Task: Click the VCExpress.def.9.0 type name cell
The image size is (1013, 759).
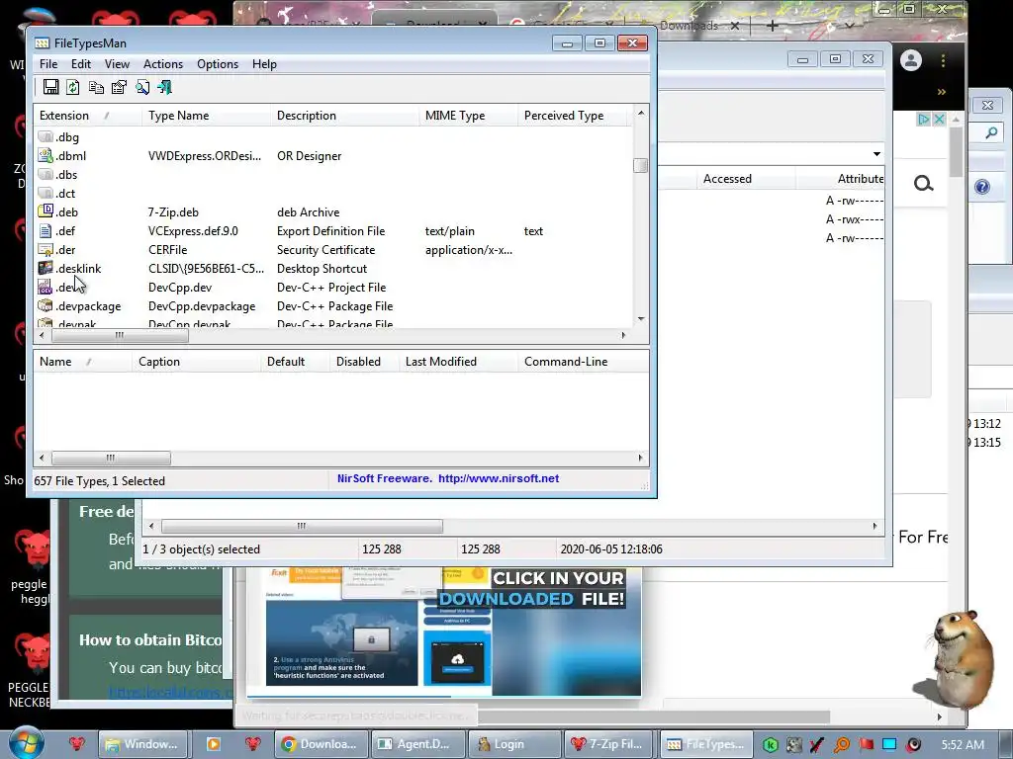Action: tap(193, 230)
